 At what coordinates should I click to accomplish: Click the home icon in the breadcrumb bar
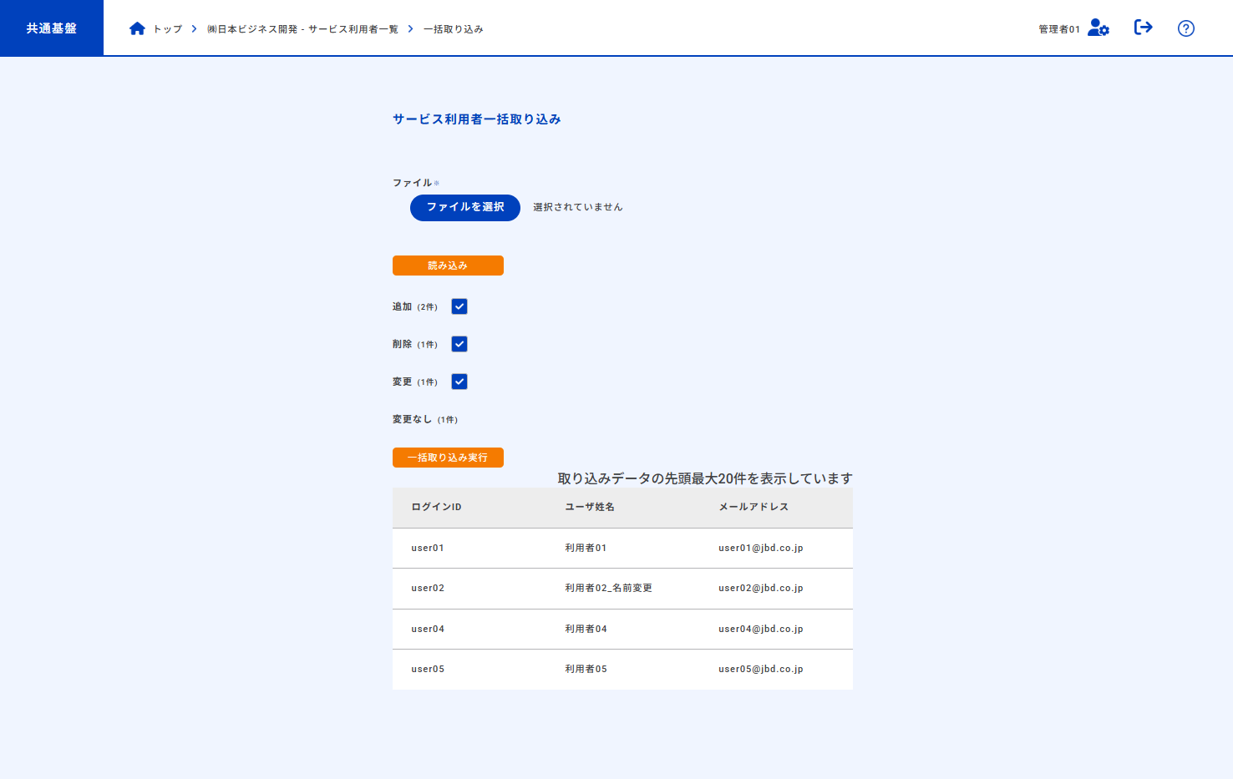pos(137,28)
